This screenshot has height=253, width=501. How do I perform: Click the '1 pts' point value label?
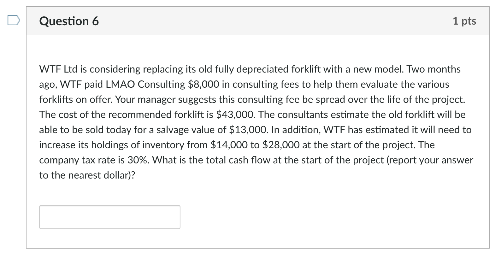pyautogui.click(x=464, y=21)
